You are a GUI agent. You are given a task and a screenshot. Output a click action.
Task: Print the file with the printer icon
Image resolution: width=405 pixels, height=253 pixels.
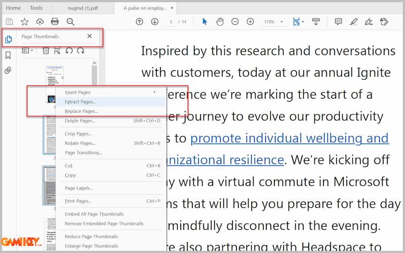pyautogui.click(x=55, y=22)
